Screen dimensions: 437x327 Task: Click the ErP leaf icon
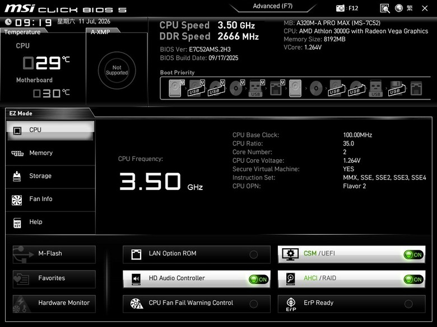coord(291,304)
